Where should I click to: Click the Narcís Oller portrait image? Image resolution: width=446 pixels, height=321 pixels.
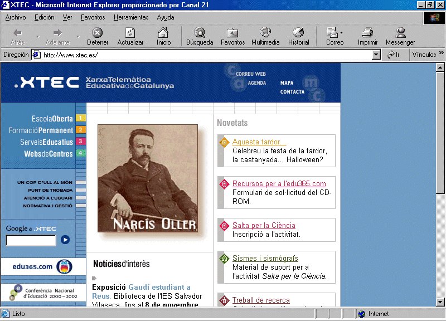pyautogui.click(x=148, y=178)
